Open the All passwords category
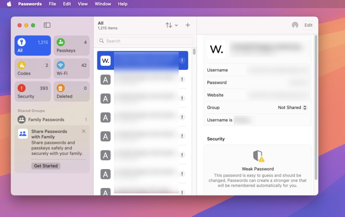The height and width of the screenshot is (217, 345). coord(32,46)
